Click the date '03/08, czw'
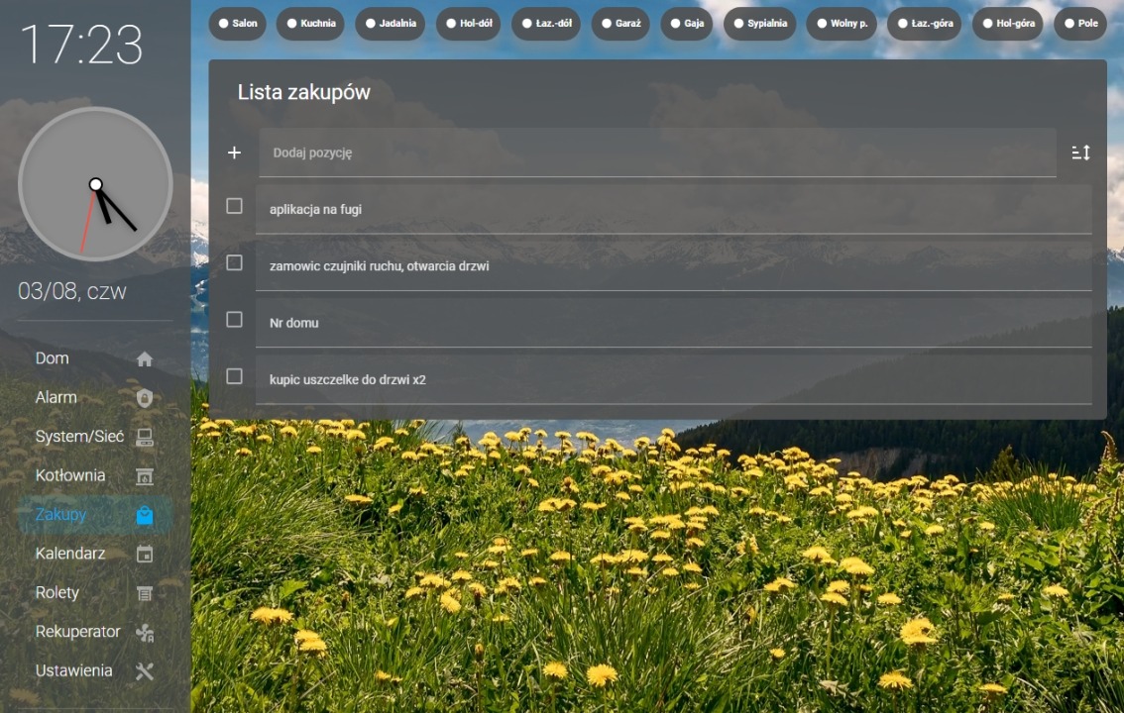The image size is (1124, 713). coord(72,291)
